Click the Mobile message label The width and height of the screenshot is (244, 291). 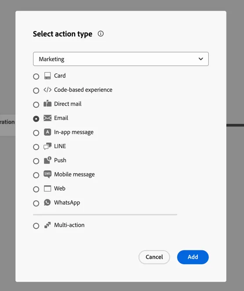(74, 175)
